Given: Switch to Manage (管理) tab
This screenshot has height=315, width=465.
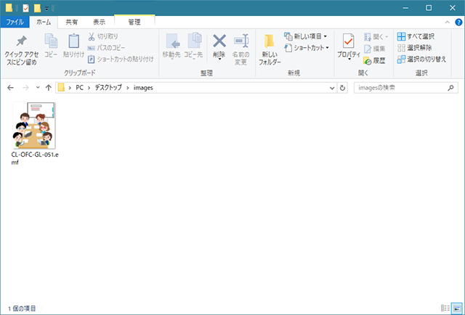Looking at the screenshot, I should (x=134, y=22).
